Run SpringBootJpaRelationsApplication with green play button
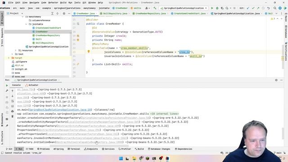 click(x=212, y=8)
